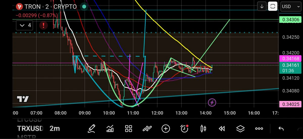This screenshot has height=139, width=303.
Task: Open the layers object tree icon
Action: [x=240, y=129]
